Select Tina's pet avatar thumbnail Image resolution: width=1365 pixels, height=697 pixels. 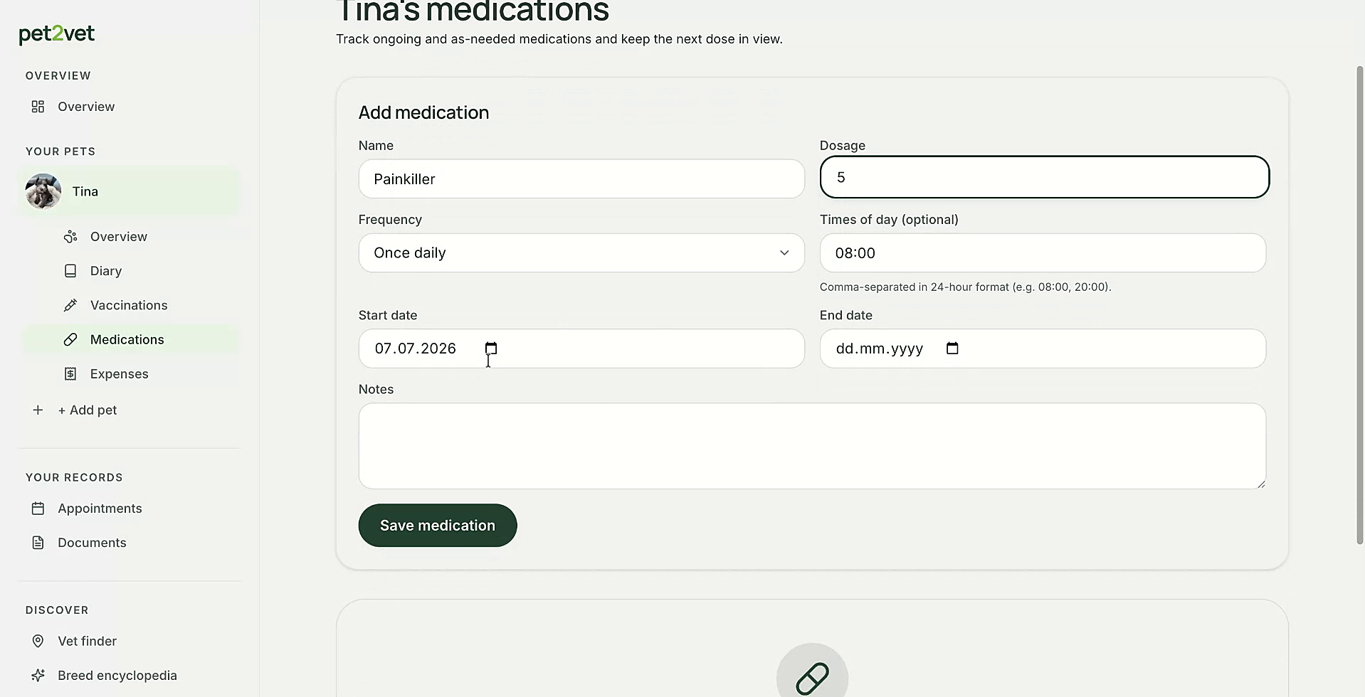coord(43,191)
